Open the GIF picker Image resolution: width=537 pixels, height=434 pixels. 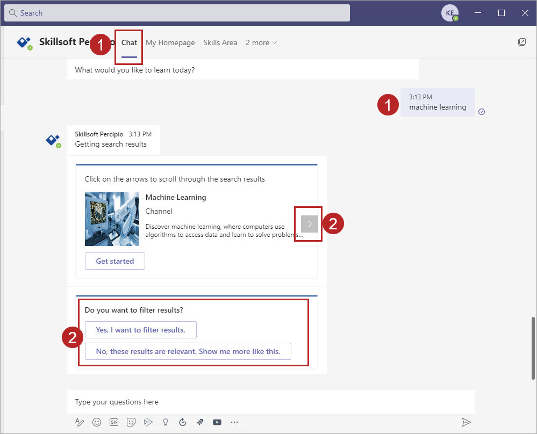[114, 422]
